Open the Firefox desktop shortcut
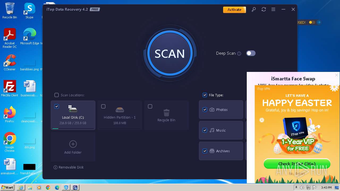This screenshot has width=340, height=191. tap(10, 115)
